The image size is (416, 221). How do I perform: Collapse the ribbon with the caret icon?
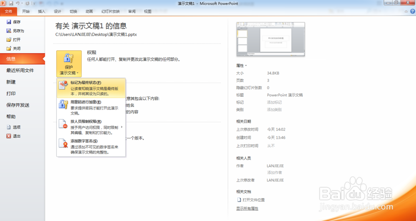406,11
